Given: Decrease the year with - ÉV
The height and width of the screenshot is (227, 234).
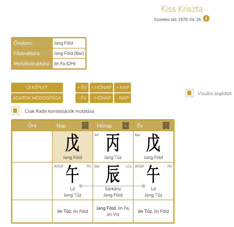Looking at the screenshot, I should pos(82,98).
